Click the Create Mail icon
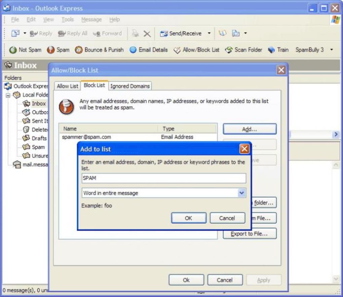 (15, 34)
